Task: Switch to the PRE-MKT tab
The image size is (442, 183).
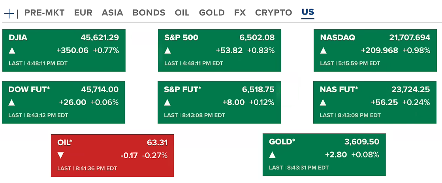Action: coord(44,13)
